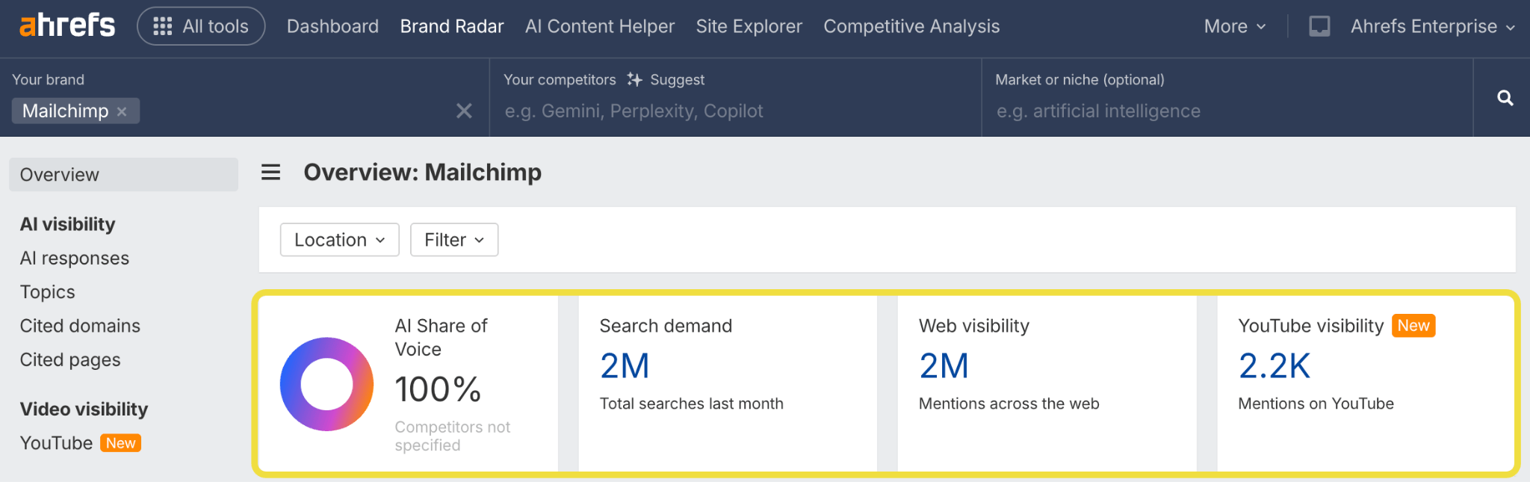Click the Ahrefs logo
The image size is (1530, 482).
coord(67,26)
